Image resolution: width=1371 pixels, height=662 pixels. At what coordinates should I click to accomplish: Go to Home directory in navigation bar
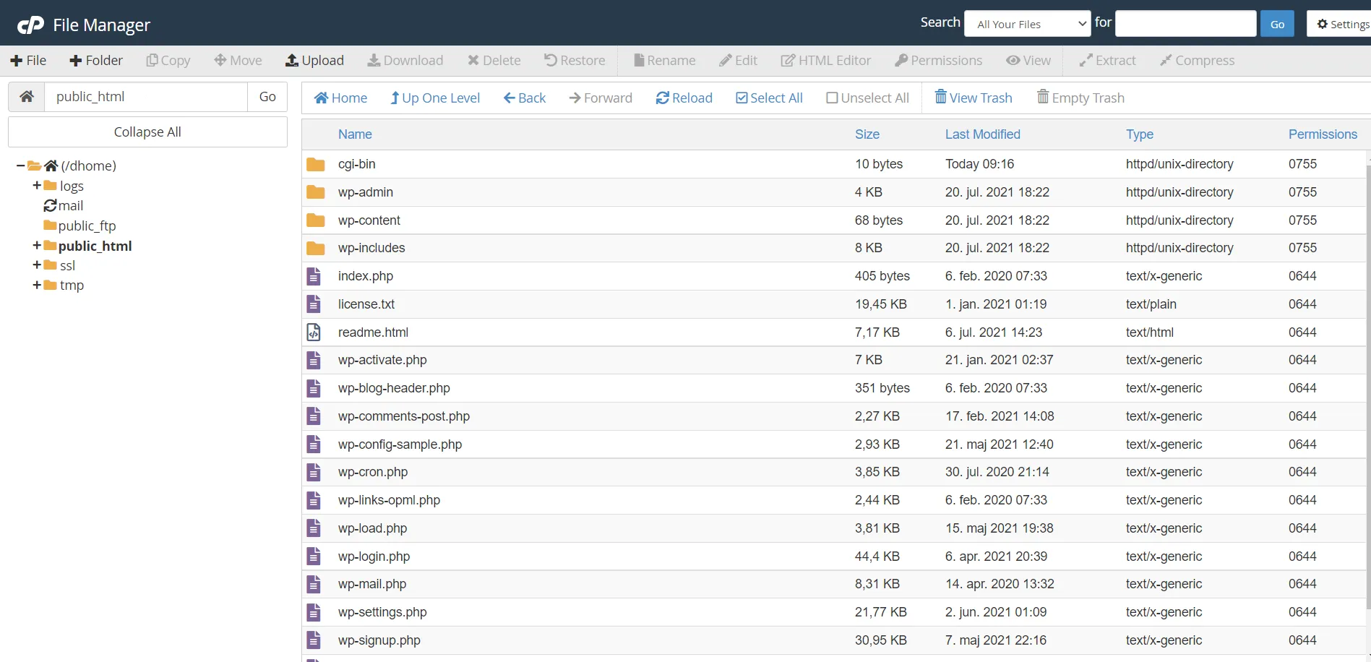pos(341,98)
